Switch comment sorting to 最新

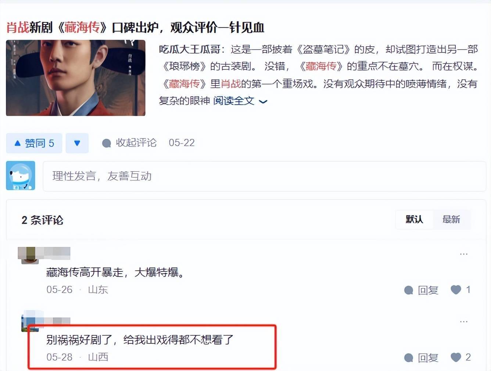451,219
